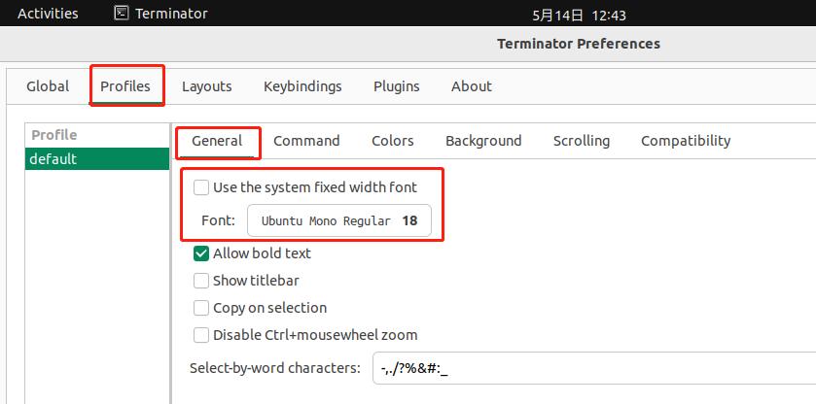Switch to the Global tab
Screen dimensions: 816x404
pos(48,86)
